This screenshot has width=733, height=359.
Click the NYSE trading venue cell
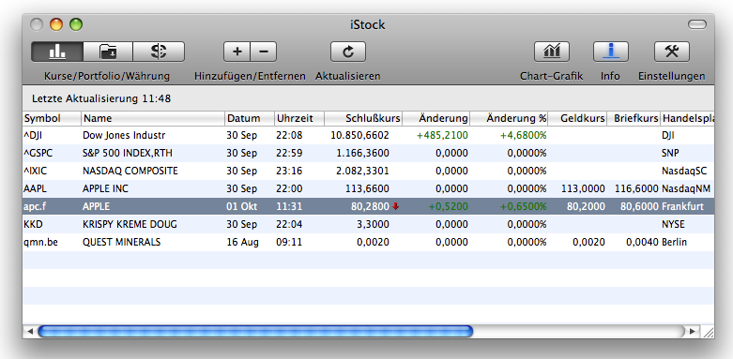[x=673, y=224]
